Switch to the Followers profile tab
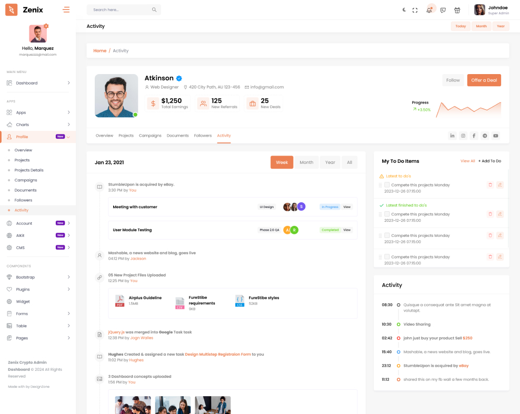Screen dimensions: 520x414 [x=203, y=136]
